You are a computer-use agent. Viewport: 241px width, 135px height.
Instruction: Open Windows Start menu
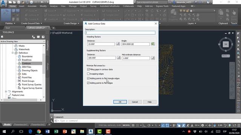(4, 132)
